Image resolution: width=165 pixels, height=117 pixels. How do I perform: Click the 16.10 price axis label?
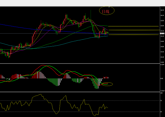click(x=162, y=16)
